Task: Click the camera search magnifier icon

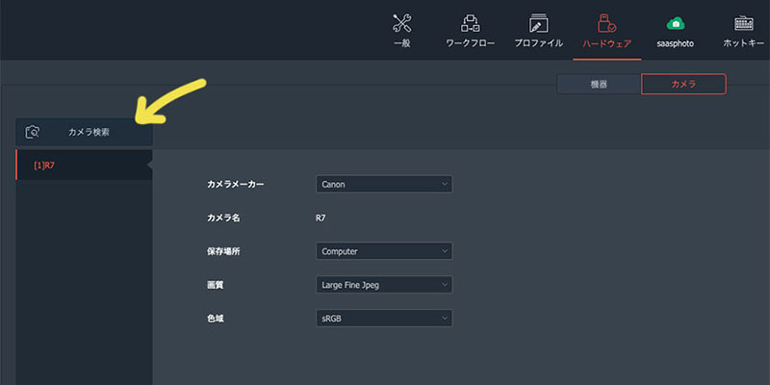Action: (x=33, y=132)
